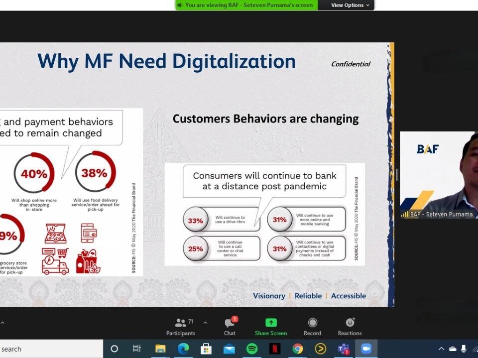
Task: Expand the View Options dropdown
Action: point(351,5)
